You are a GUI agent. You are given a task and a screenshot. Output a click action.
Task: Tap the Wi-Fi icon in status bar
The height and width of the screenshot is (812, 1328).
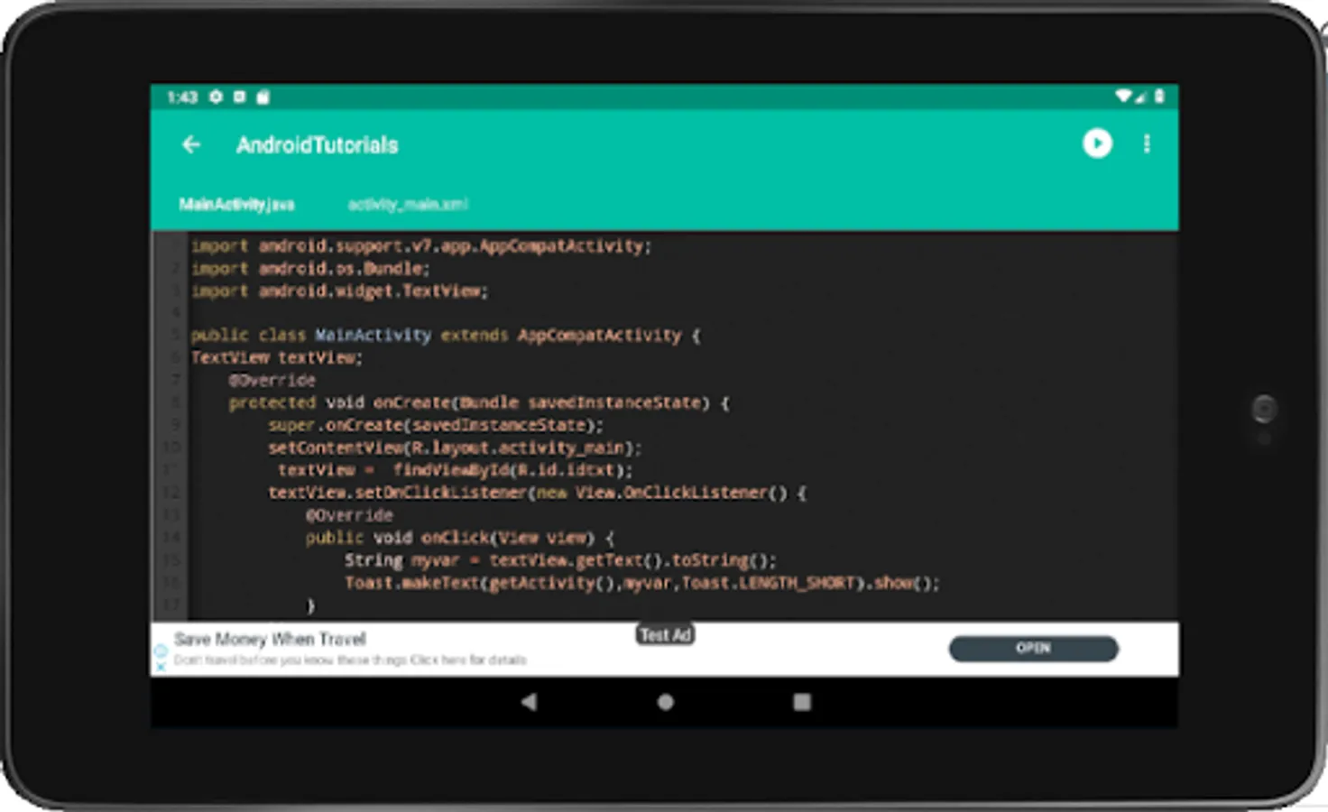[1123, 96]
